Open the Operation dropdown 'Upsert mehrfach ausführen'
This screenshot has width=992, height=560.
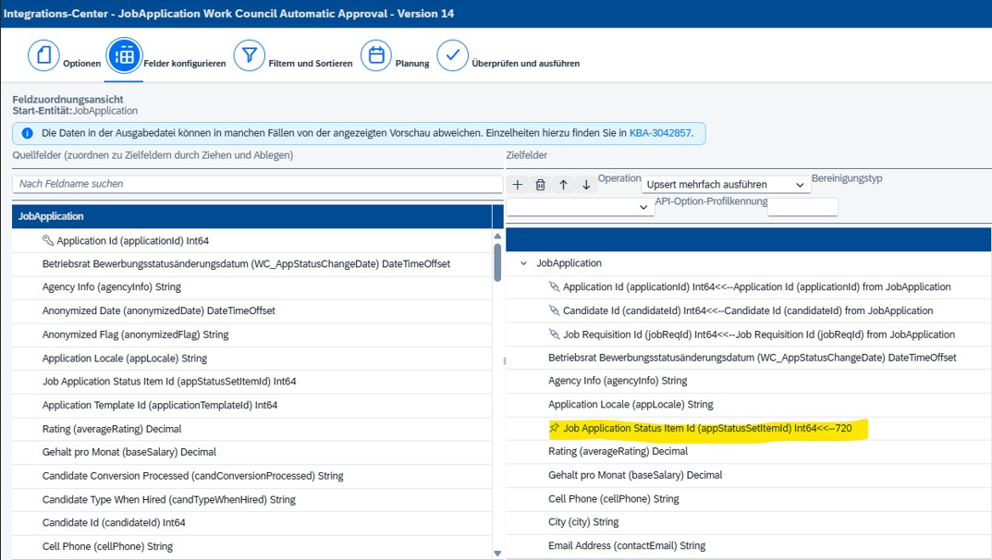point(726,185)
